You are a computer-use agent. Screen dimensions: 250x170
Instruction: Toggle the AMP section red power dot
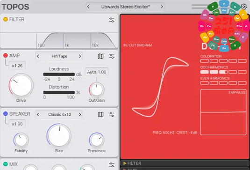6,55
